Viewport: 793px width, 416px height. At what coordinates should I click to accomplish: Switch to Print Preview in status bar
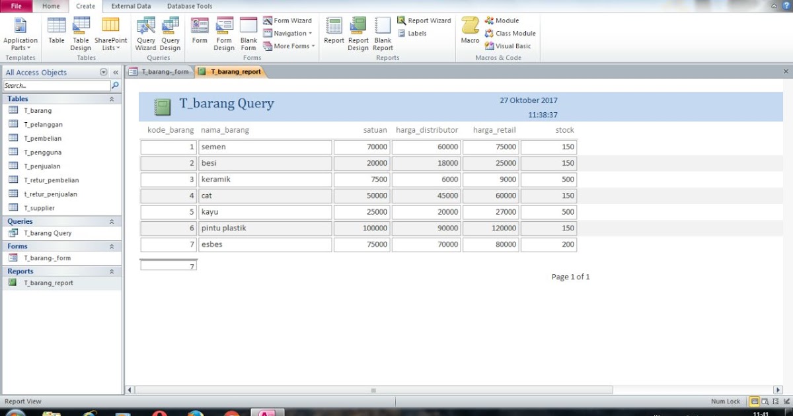(765, 401)
